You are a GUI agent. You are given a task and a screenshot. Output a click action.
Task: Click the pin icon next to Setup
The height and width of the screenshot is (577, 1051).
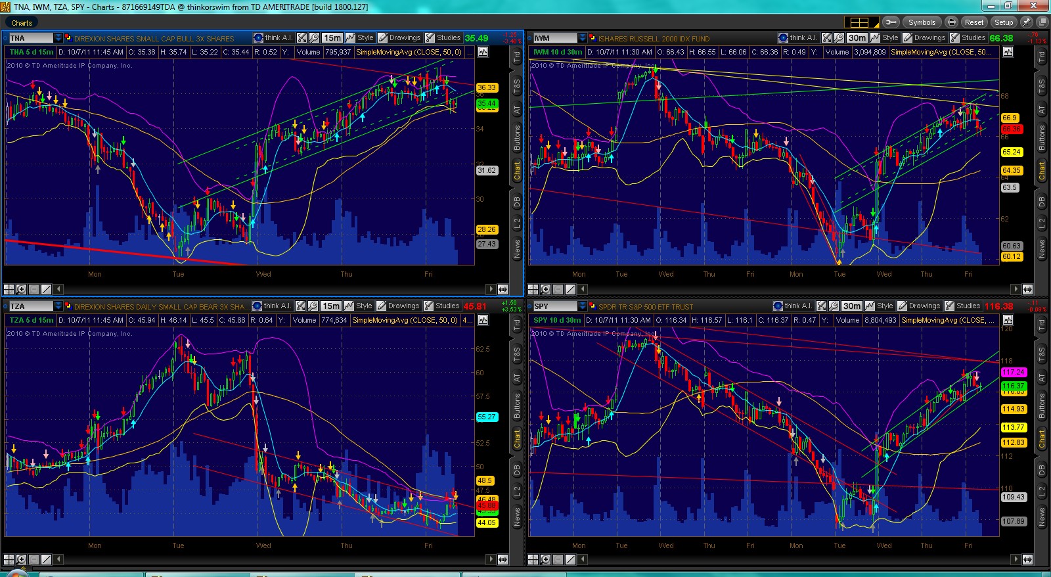click(1027, 22)
